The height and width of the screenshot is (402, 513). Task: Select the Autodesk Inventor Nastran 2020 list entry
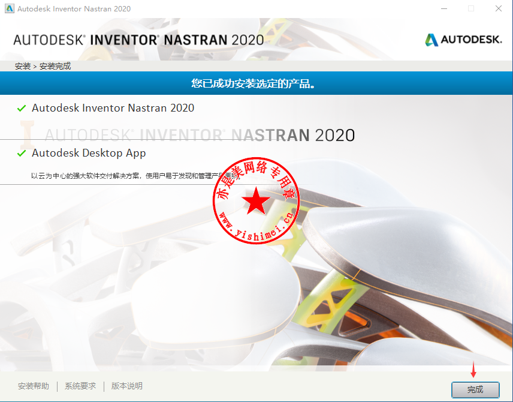[x=113, y=108]
